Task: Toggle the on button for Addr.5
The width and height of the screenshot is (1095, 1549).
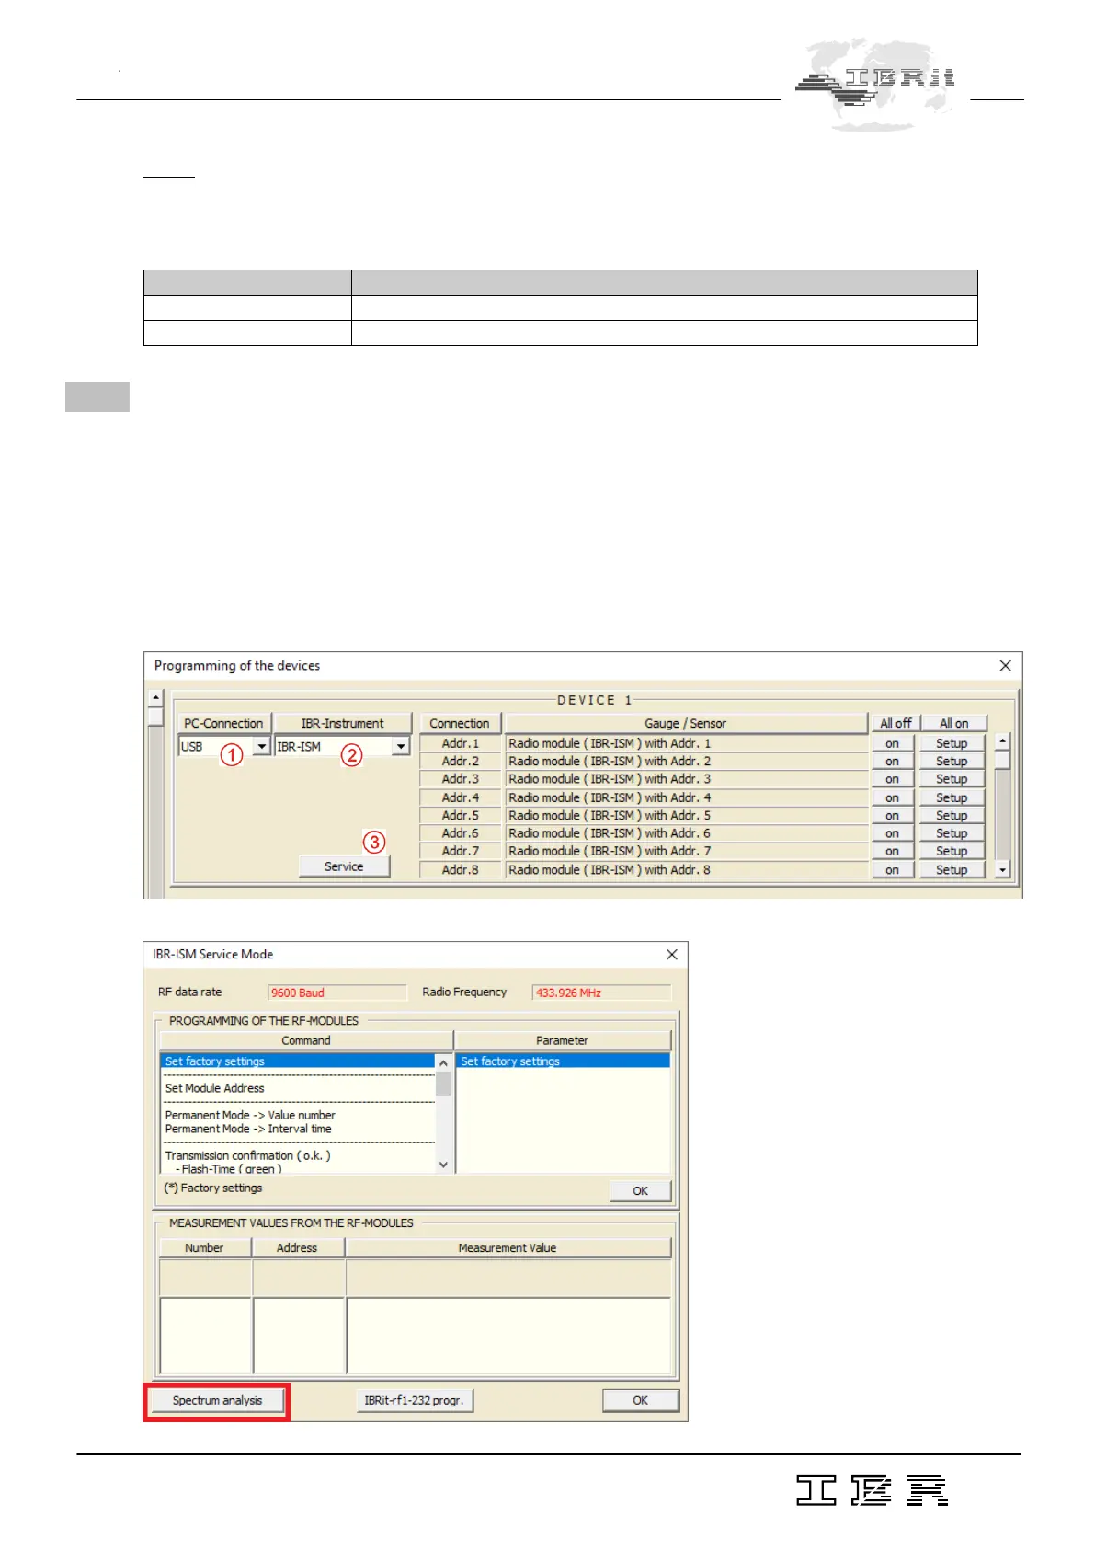Action: point(892,815)
